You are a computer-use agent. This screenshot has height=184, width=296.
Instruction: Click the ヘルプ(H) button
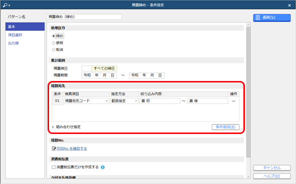pyautogui.click(x=272, y=176)
